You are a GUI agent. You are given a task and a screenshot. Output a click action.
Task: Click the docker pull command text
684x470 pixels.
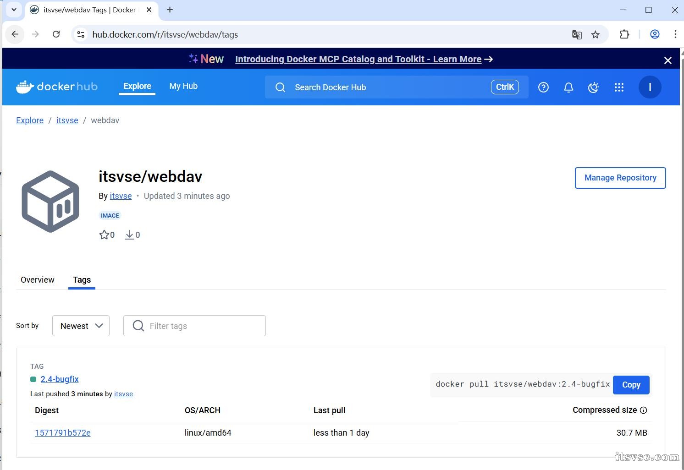click(x=523, y=384)
